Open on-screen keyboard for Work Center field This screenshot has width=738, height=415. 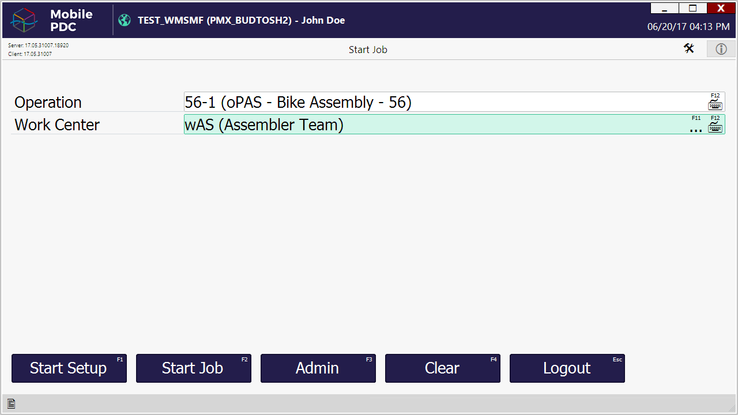pyautogui.click(x=715, y=127)
